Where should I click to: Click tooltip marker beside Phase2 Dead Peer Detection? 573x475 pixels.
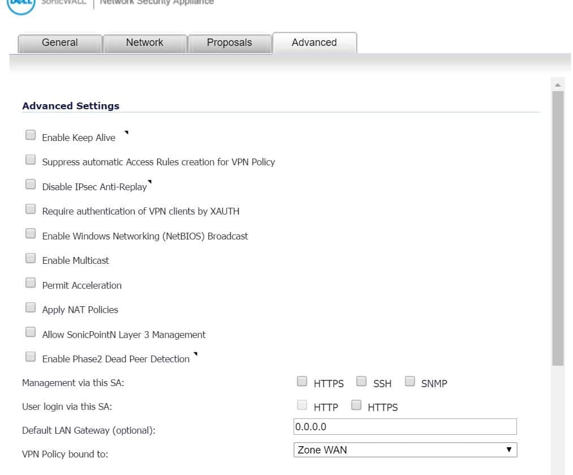pos(196,354)
